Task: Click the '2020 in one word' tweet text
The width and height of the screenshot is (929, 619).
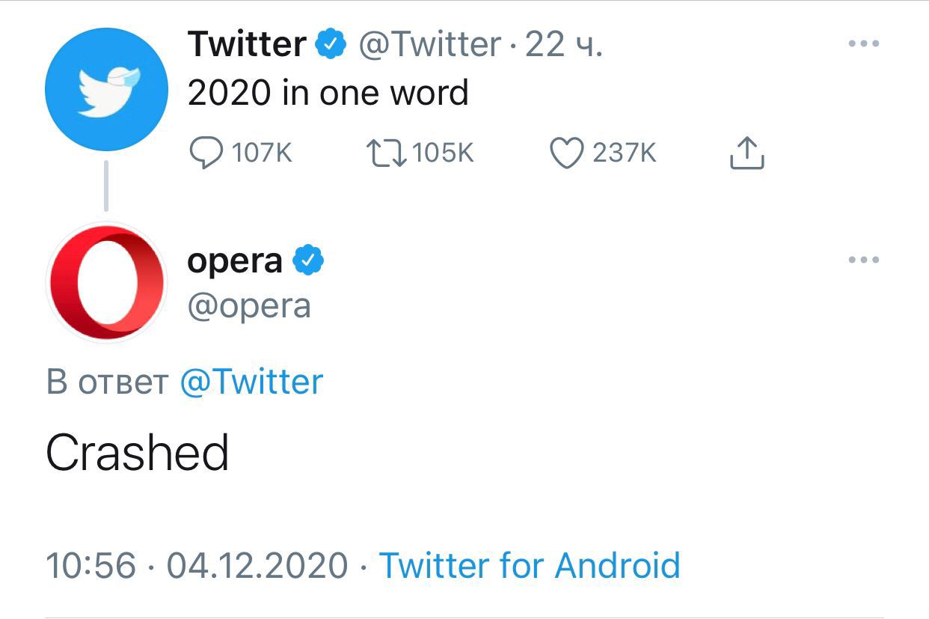Action: click(328, 94)
